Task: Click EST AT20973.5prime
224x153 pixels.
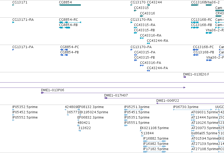Action: tap(205, 128)
